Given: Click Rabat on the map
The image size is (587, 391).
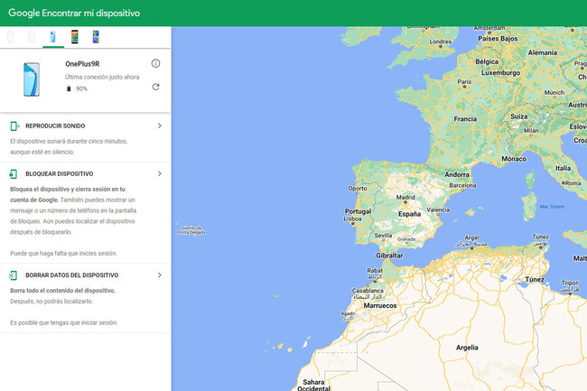Looking at the screenshot, I should 375,270.
